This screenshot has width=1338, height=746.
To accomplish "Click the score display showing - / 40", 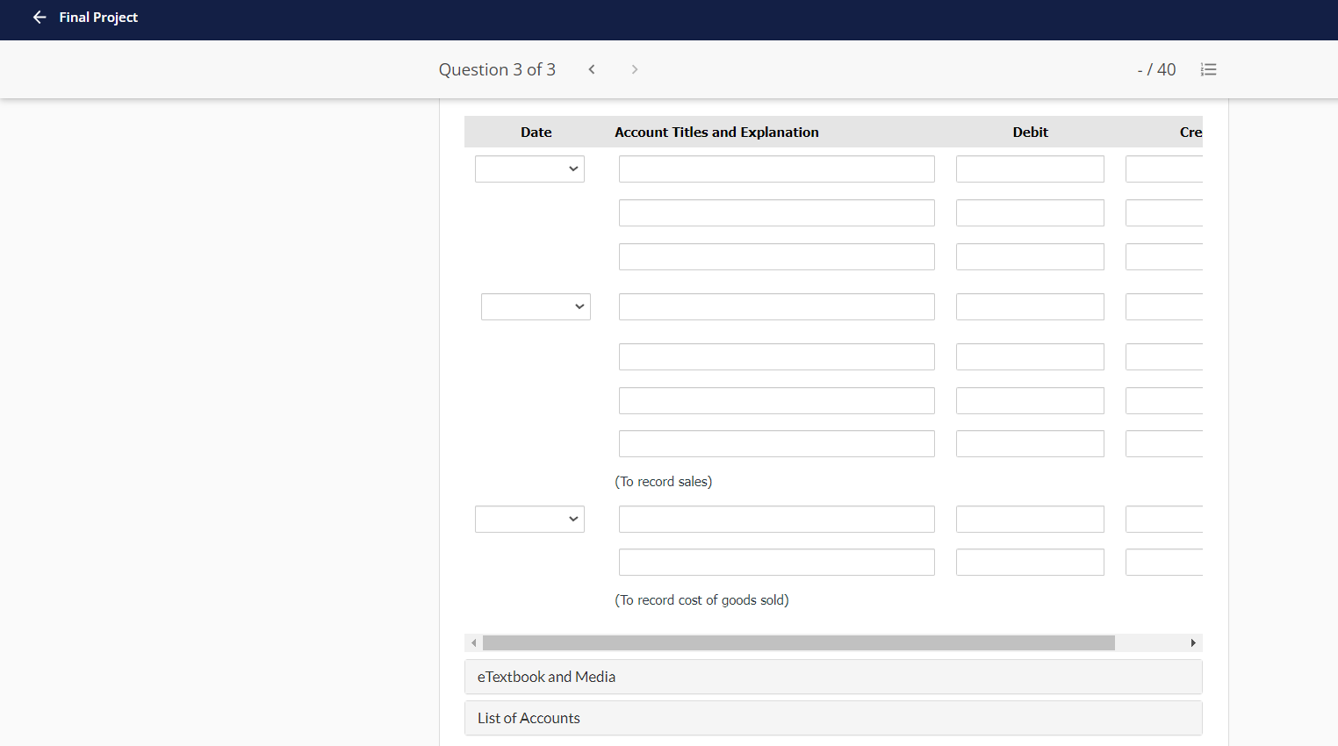I will 1156,69.
